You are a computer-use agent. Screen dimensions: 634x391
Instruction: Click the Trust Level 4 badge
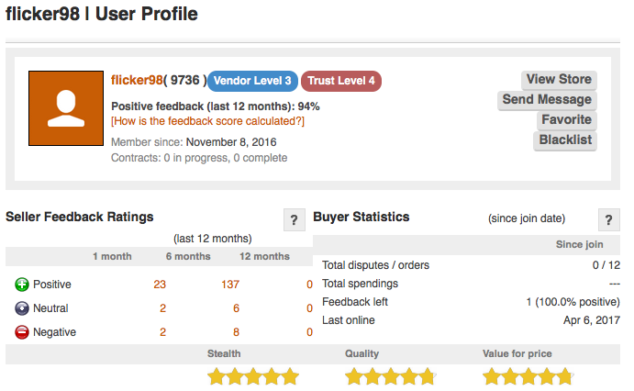(341, 81)
